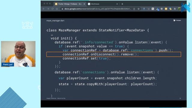Open the white S extension icon
The image size is (192, 108).
pos(153,9)
